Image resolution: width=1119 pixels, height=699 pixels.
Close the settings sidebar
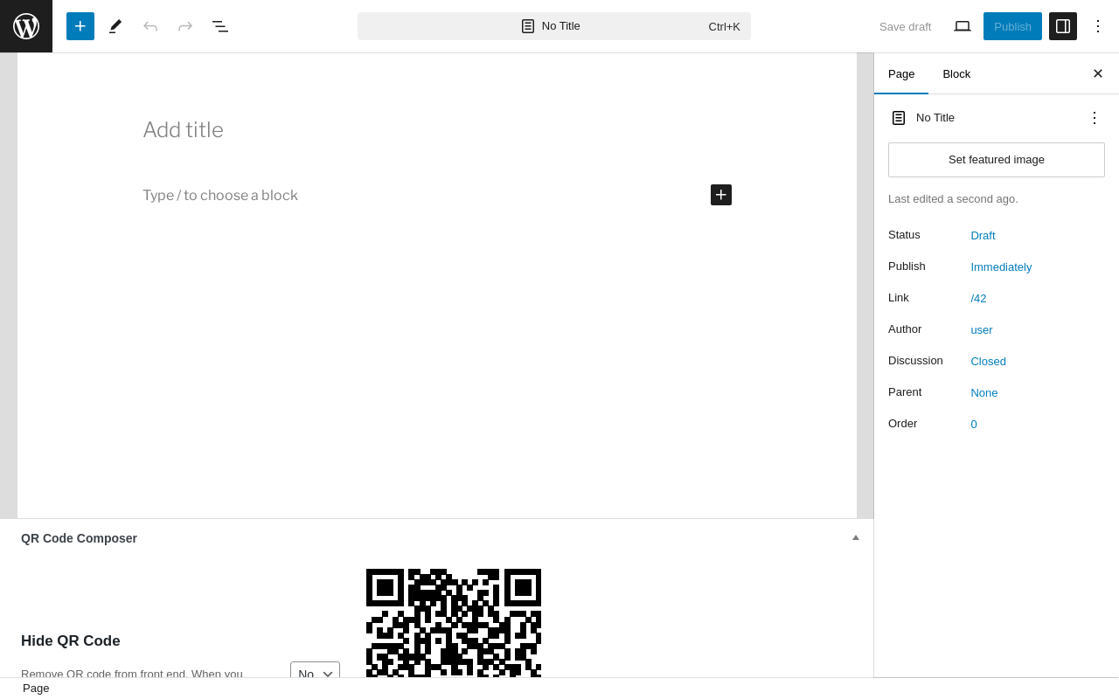point(1098,73)
